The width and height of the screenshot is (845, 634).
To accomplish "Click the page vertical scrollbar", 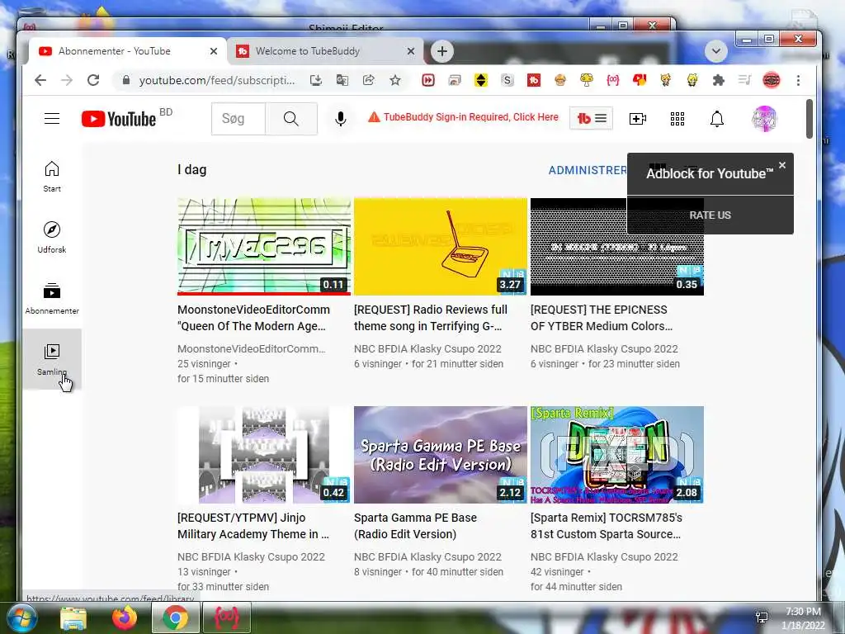I will pyautogui.click(x=809, y=119).
